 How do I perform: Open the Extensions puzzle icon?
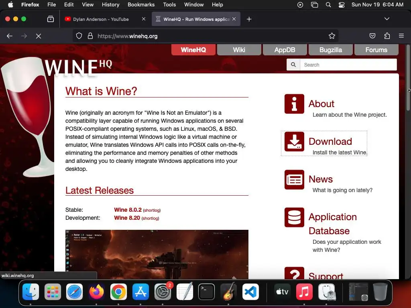(x=387, y=36)
